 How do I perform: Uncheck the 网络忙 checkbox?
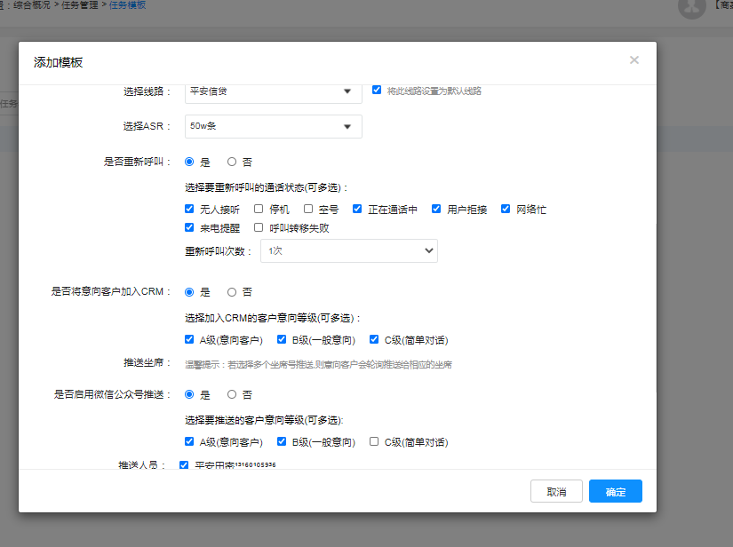pyautogui.click(x=506, y=209)
